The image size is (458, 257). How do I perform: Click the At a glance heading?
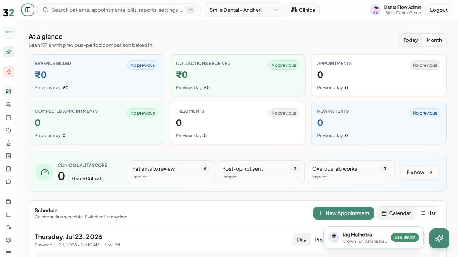point(45,36)
